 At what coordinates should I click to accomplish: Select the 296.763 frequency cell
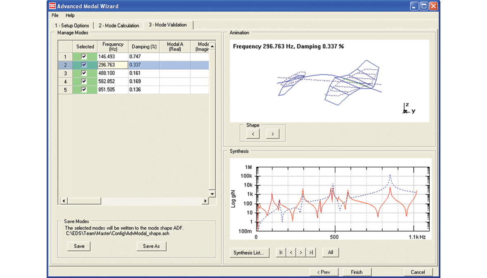(x=112, y=65)
